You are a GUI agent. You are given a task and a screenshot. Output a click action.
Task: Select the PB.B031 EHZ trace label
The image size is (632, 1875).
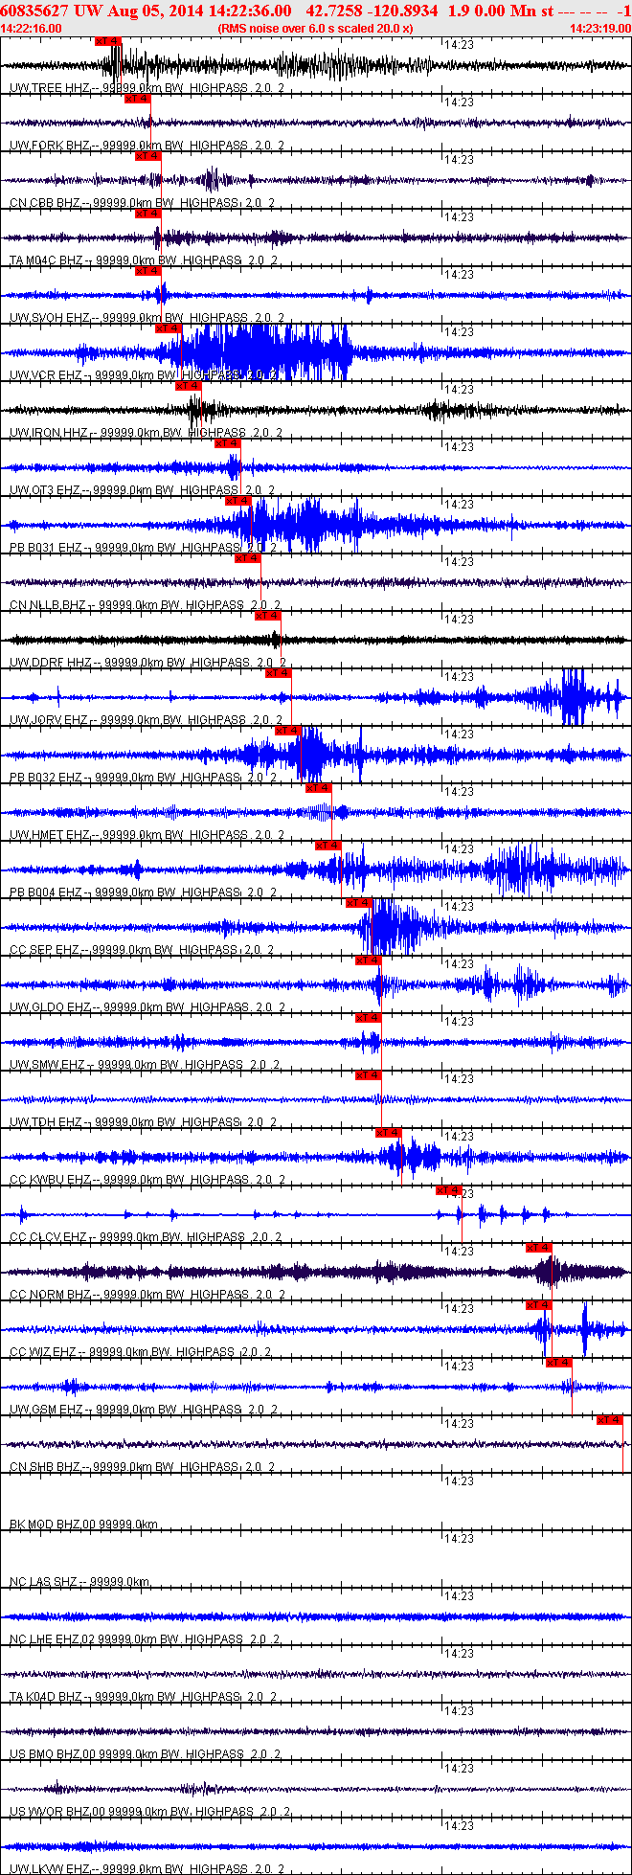[x=143, y=548]
